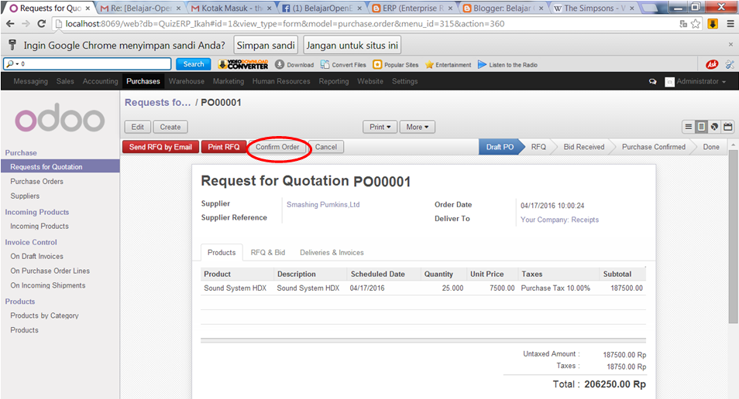Click Listen to the Radio
739x399 pixels.
(x=507, y=64)
